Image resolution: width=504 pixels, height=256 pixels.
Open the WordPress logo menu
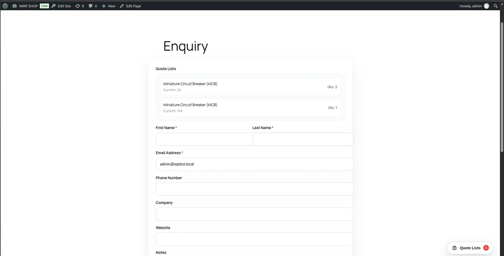point(5,6)
